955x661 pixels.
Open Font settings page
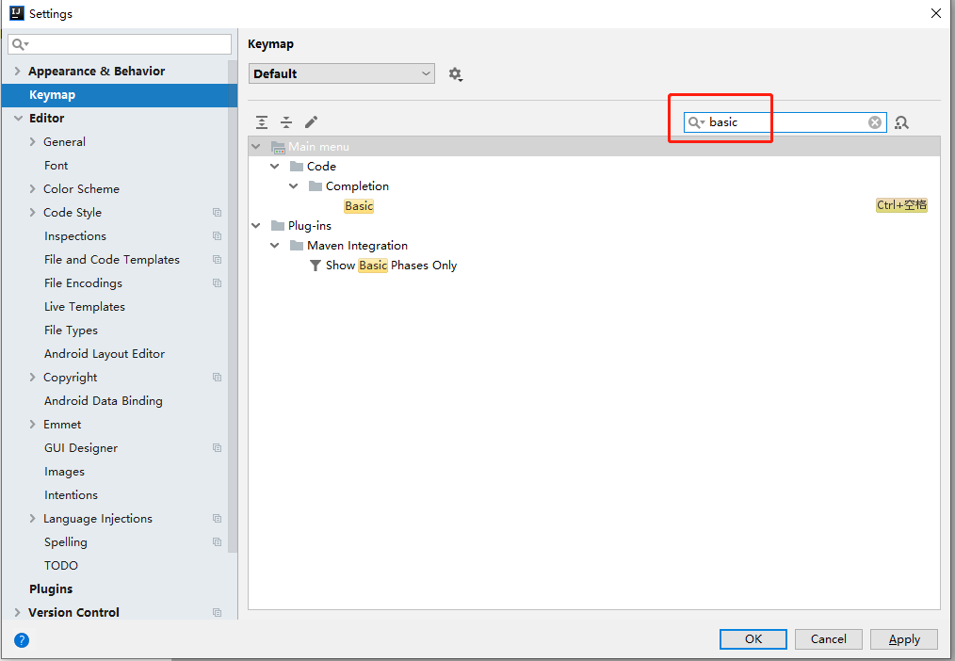pyautogui.click(x=56, y=166)
